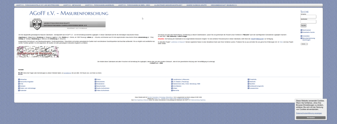Click the Landkreise in Masuren map thumbnail
Image resolution: width=337 pixels, height=124 pixels.
click(x=38, y=52)
